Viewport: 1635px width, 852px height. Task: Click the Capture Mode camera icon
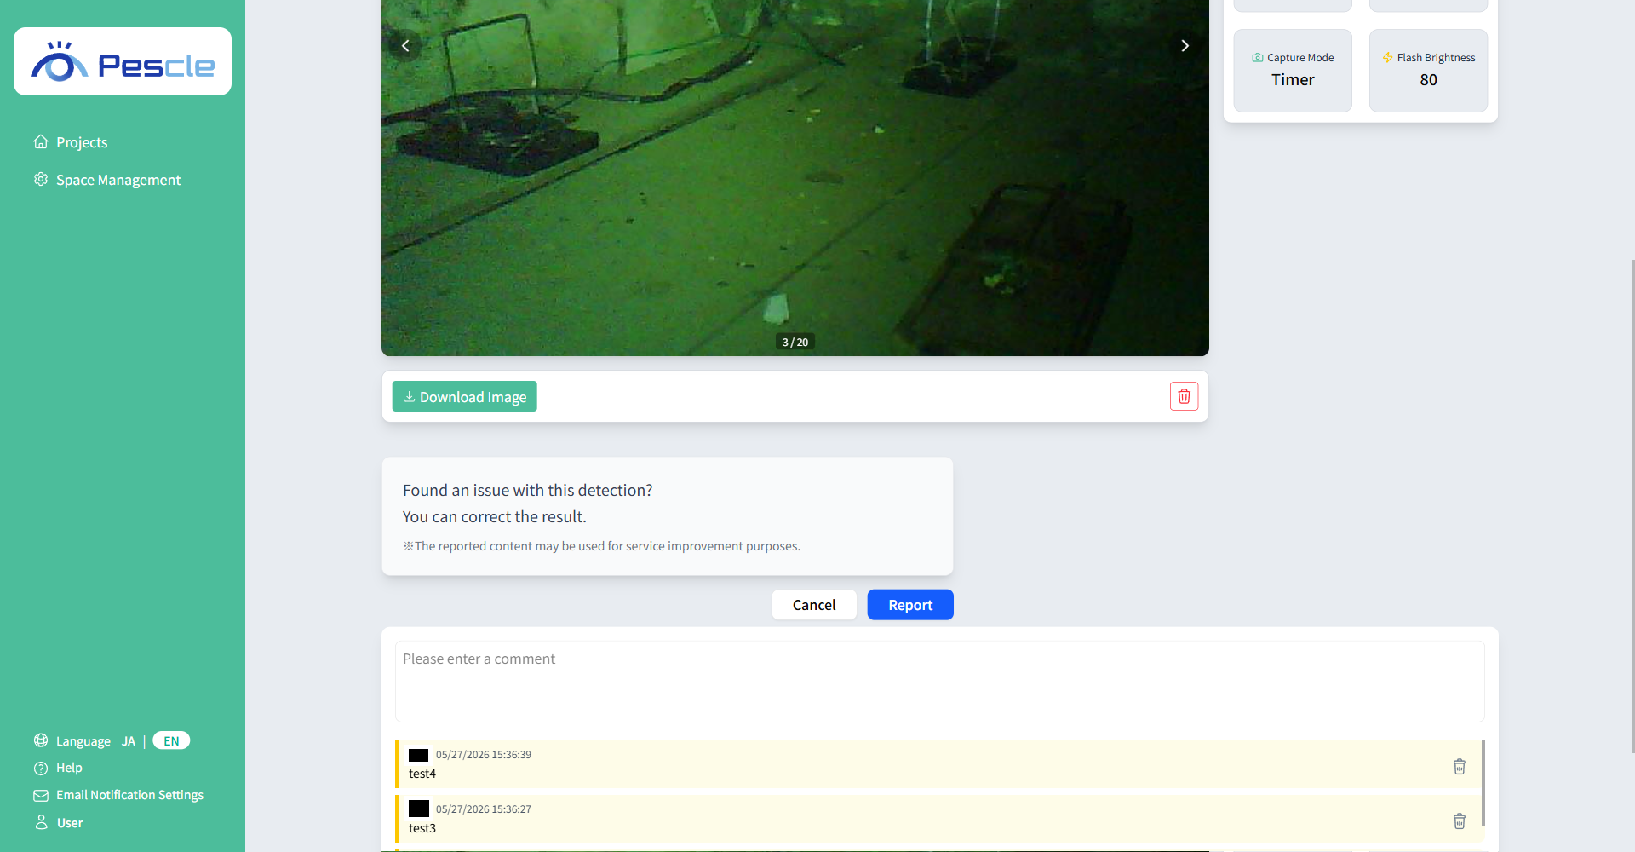coord(1258,58)
